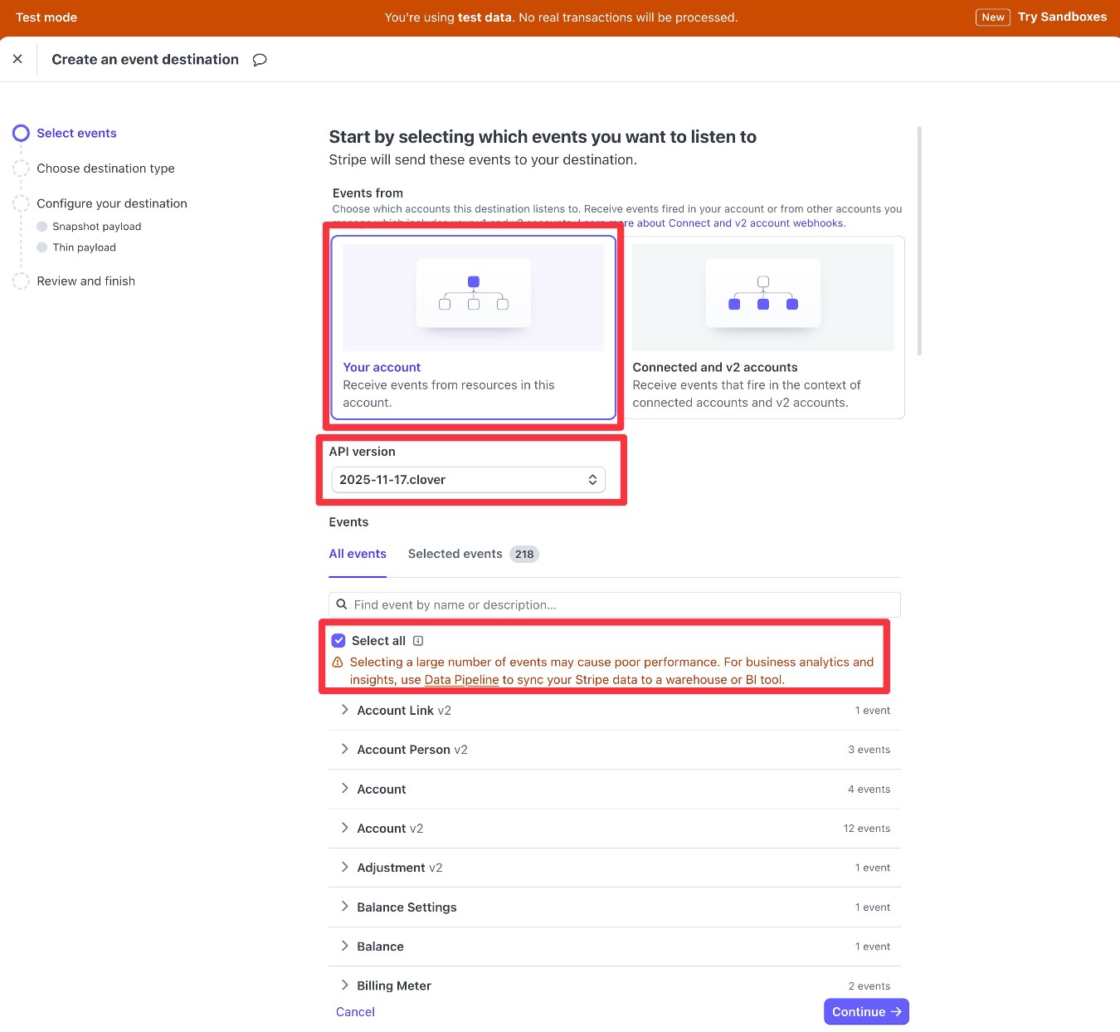The image size is (1120, 1032).
Task: Click the feedback chat bubble icon
Action: pos(259,59)
